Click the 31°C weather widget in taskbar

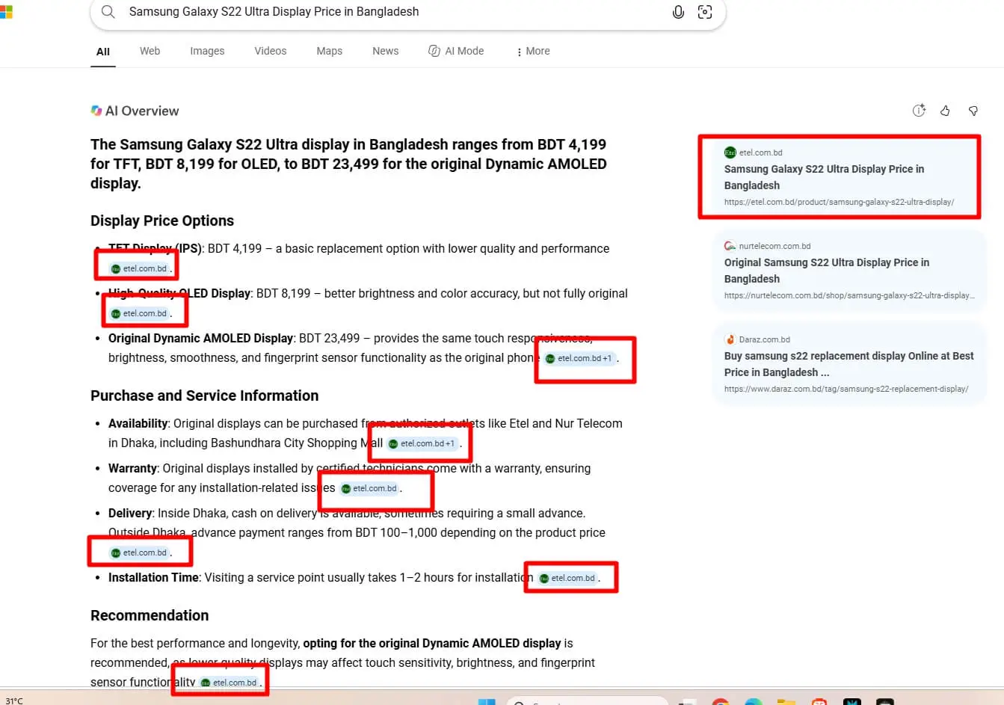coord(14,701)
